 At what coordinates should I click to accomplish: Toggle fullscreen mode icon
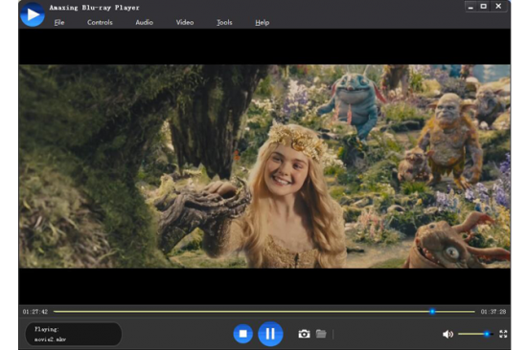[503, 334]
